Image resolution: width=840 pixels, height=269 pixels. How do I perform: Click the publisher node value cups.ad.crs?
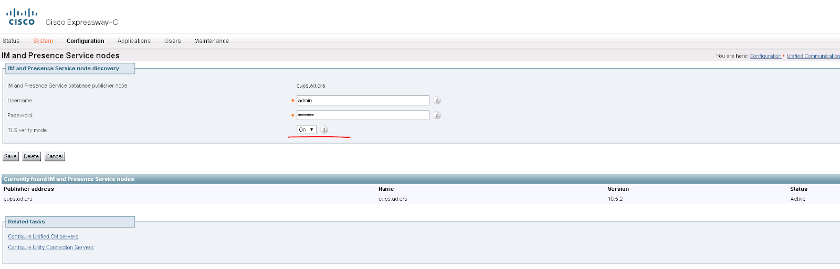(x=311, y=85)
